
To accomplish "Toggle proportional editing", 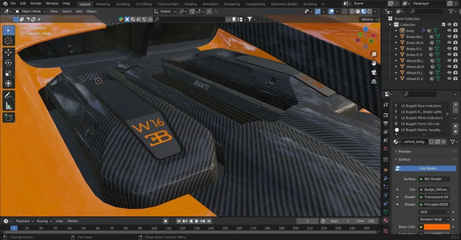I will coord(209,12).
